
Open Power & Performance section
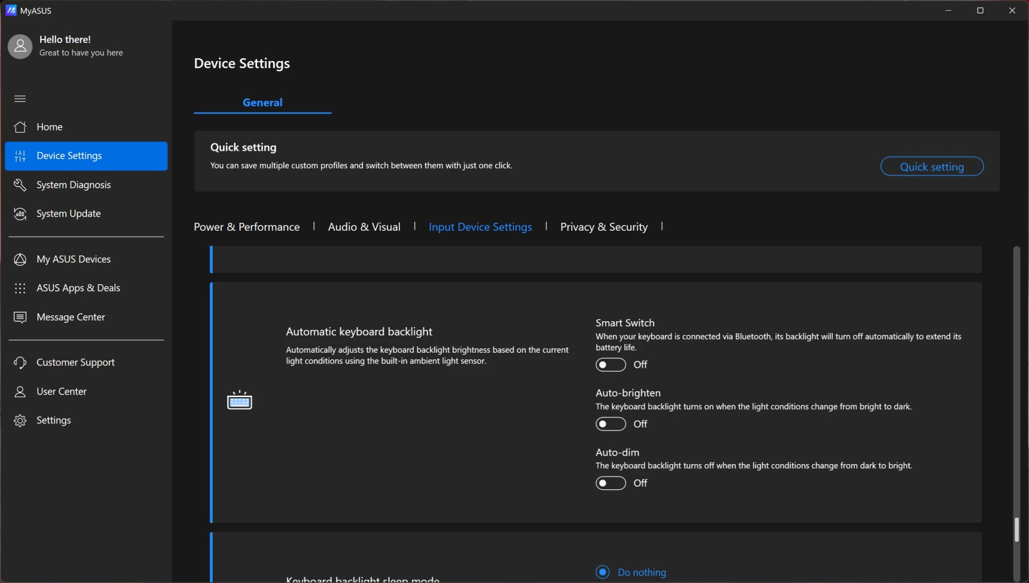(247, 227)
